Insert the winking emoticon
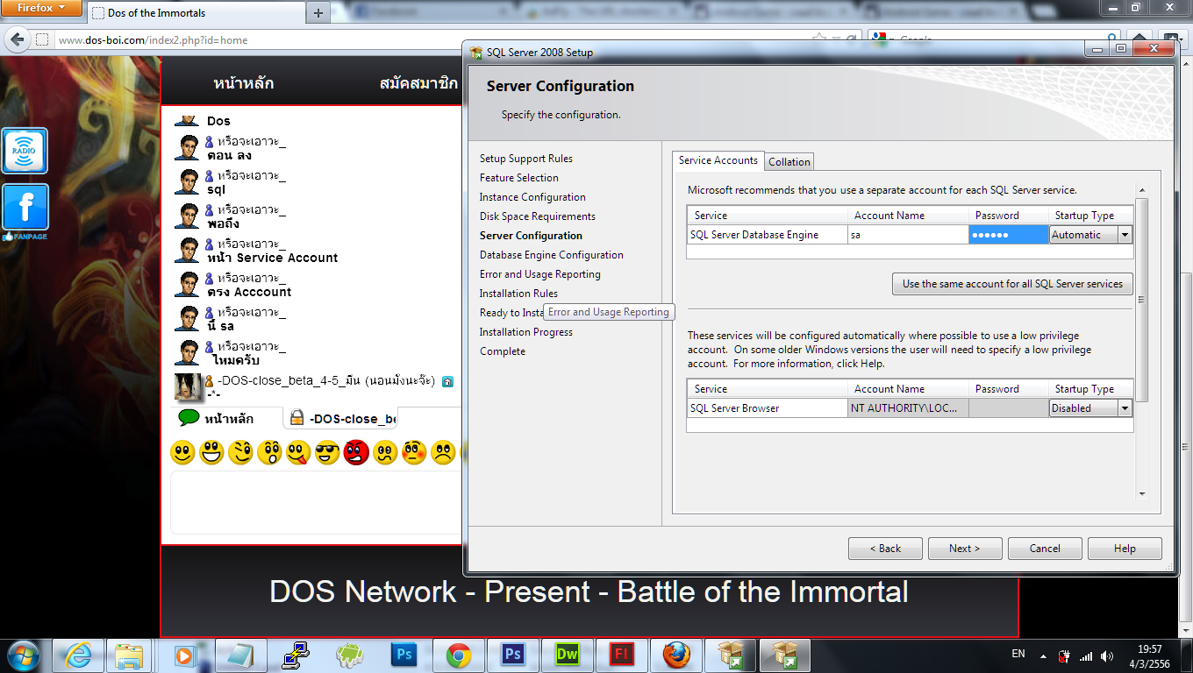 pos(240,453)
